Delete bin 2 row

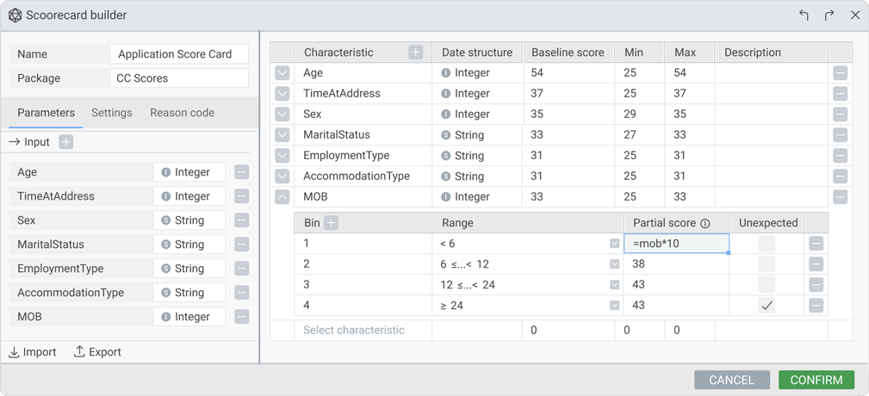click(x=816, y=264)
